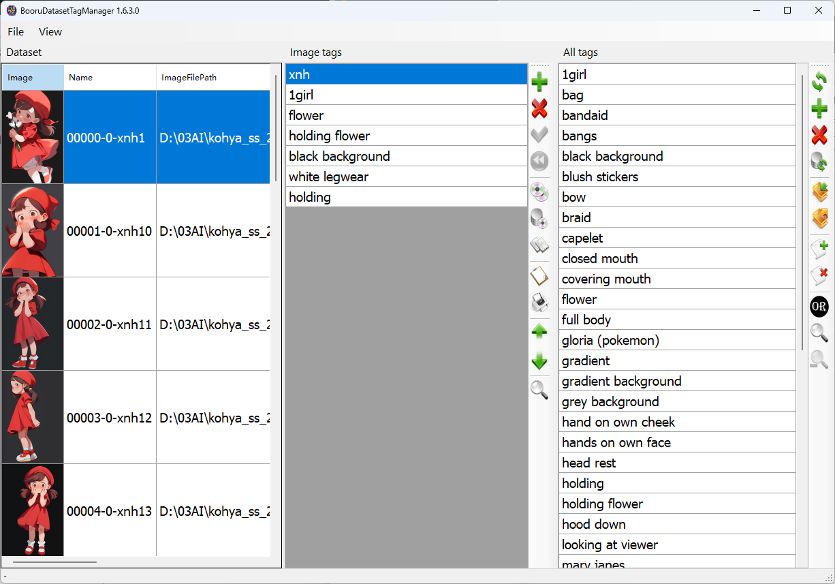This screenshot has height=584, width=835.
Task: Click the ImageFilePath column header
Action: (x=213, y=78)
